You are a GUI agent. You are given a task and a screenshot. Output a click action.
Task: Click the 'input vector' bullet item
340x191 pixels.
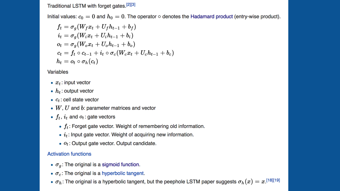click(73, 82)
